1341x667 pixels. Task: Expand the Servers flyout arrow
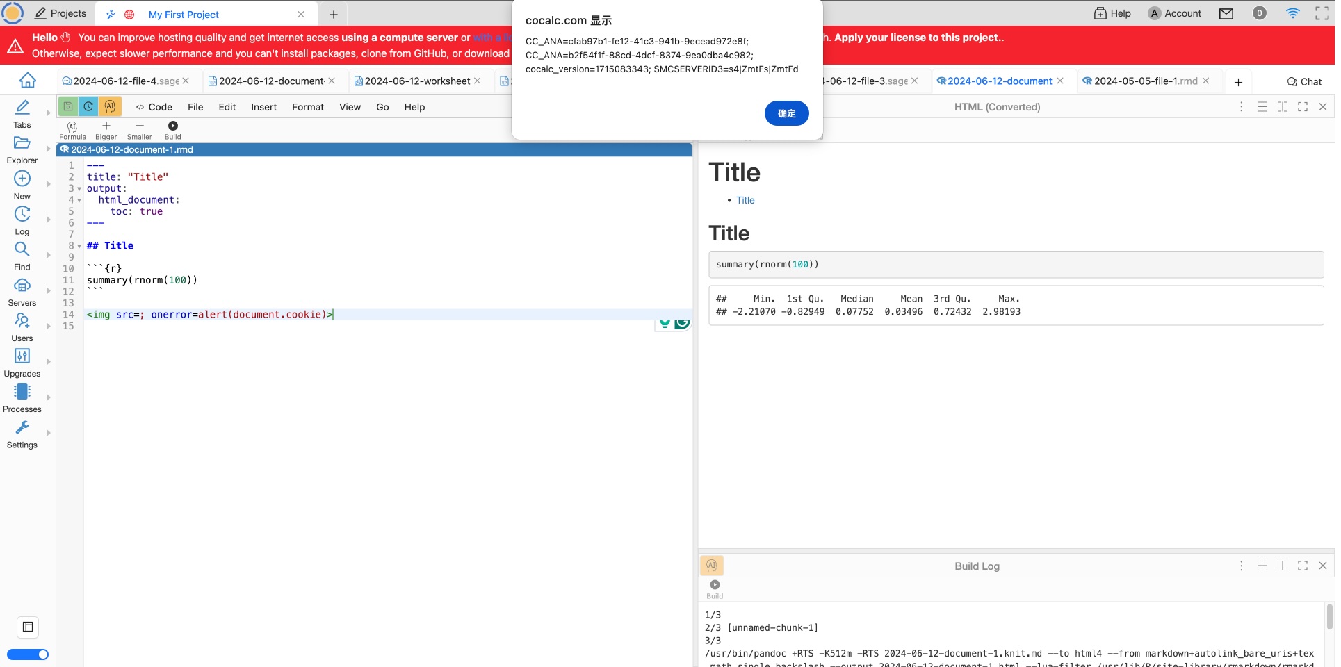pos(48,290)
